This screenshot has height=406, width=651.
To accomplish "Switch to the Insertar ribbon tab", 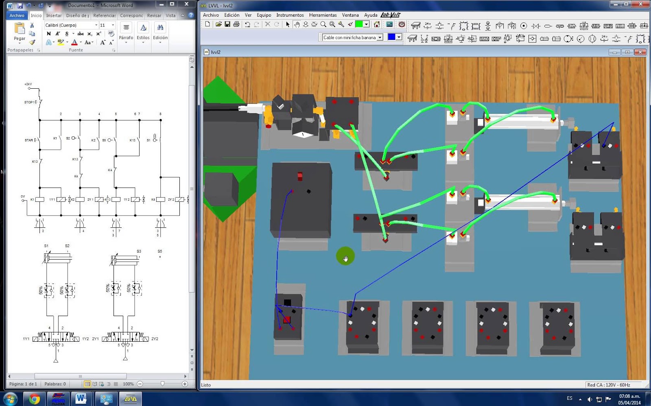I will point(54,15).
